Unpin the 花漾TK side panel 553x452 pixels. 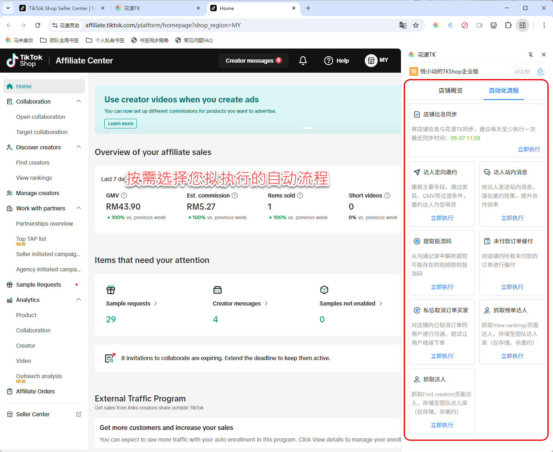click(x=531, y=55)
